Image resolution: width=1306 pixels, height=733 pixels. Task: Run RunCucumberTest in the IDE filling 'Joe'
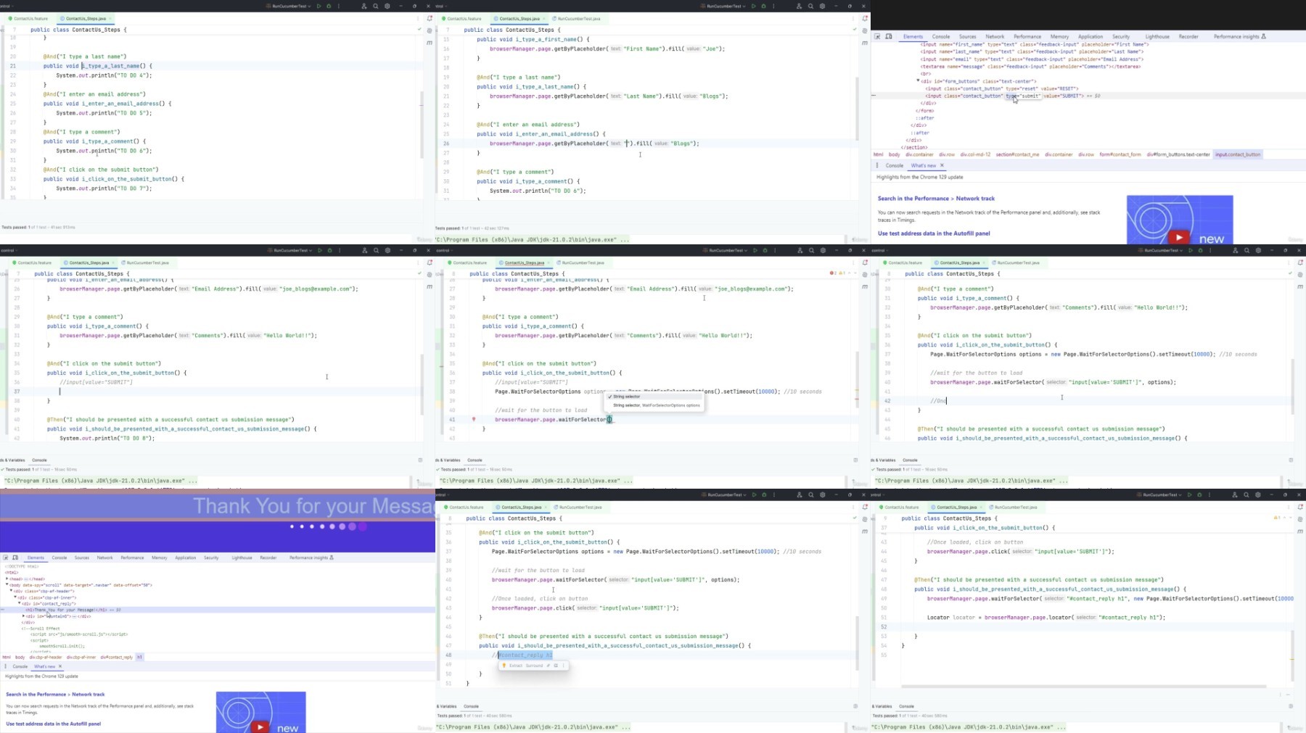tap(753, 6)
